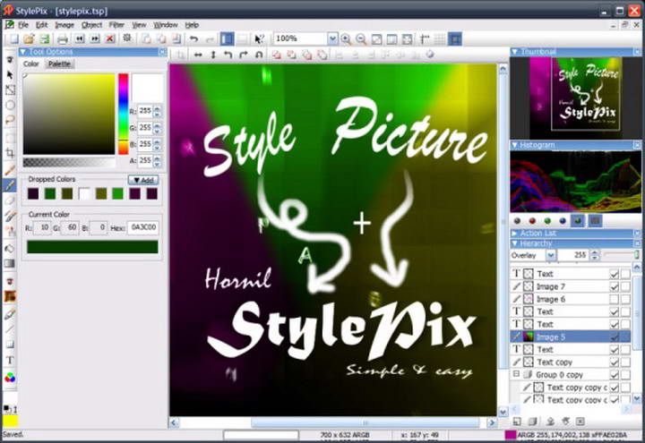This screenshot has width=645, height=443.
Task: Open the Help menu
Action: 192,25
